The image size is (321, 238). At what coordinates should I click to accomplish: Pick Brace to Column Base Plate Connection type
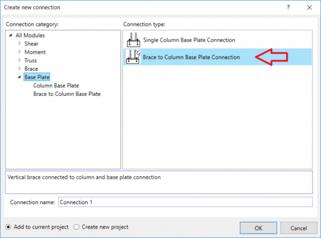191,57
